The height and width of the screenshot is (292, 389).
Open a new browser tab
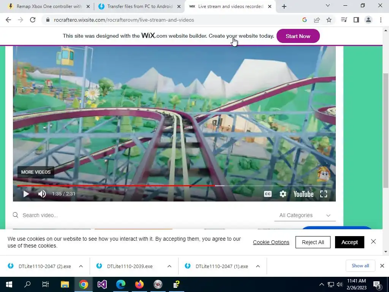pos(284,7)
